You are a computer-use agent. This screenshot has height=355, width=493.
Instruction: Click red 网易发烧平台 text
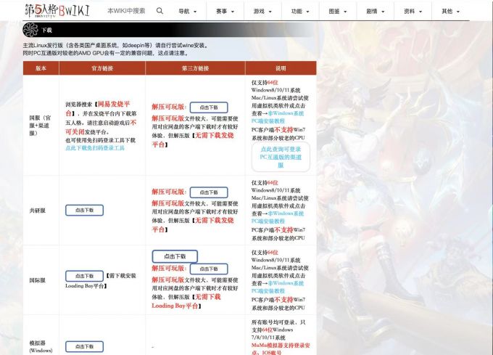pyautogui.click(x=98, y=108)
